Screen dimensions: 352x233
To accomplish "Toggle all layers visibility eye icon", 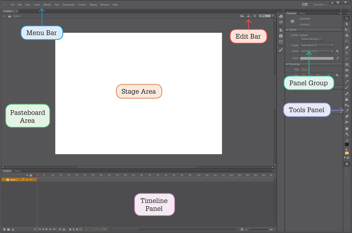I will pos(27,175).
